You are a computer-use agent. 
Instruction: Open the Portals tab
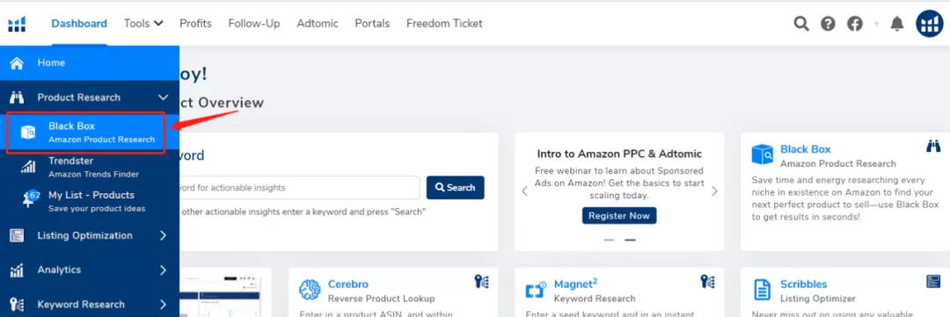[372, 24]
